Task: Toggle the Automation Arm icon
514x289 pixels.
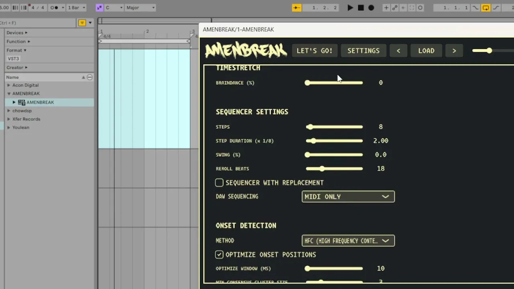Action: (395, 8)
